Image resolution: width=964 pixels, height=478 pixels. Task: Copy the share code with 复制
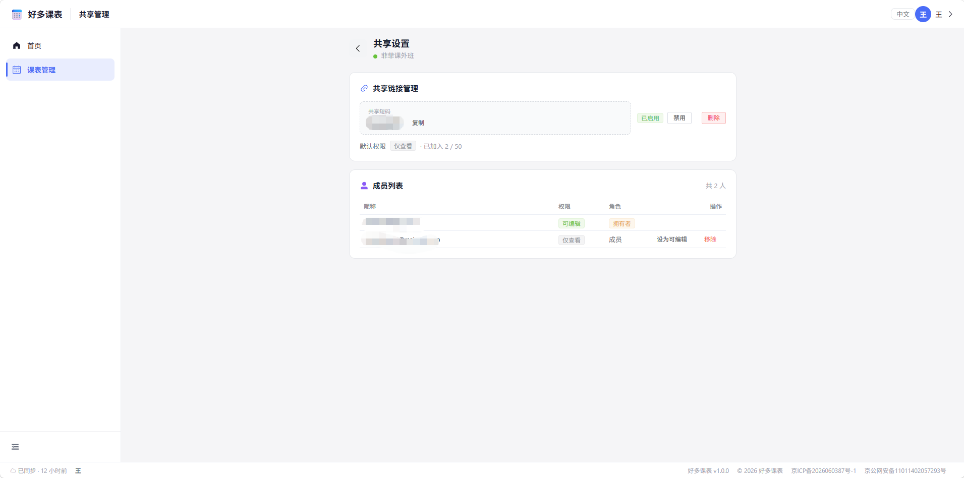[418, 123]
